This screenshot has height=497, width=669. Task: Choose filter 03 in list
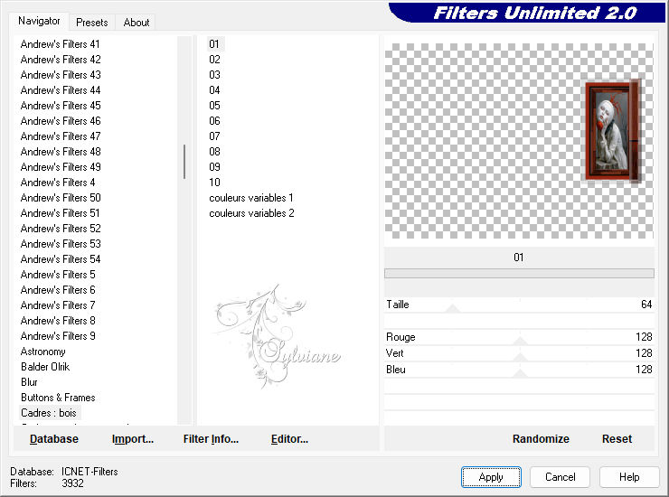click(x=214, y=75)
